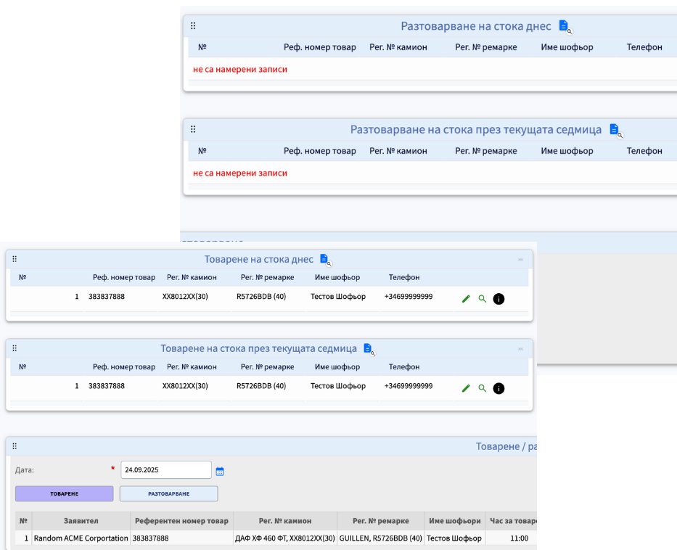The height and width of the screenshot is (550, 677).
Task: Select the ТОВАРЕНЕ tab button
Action: pos(65,493)
